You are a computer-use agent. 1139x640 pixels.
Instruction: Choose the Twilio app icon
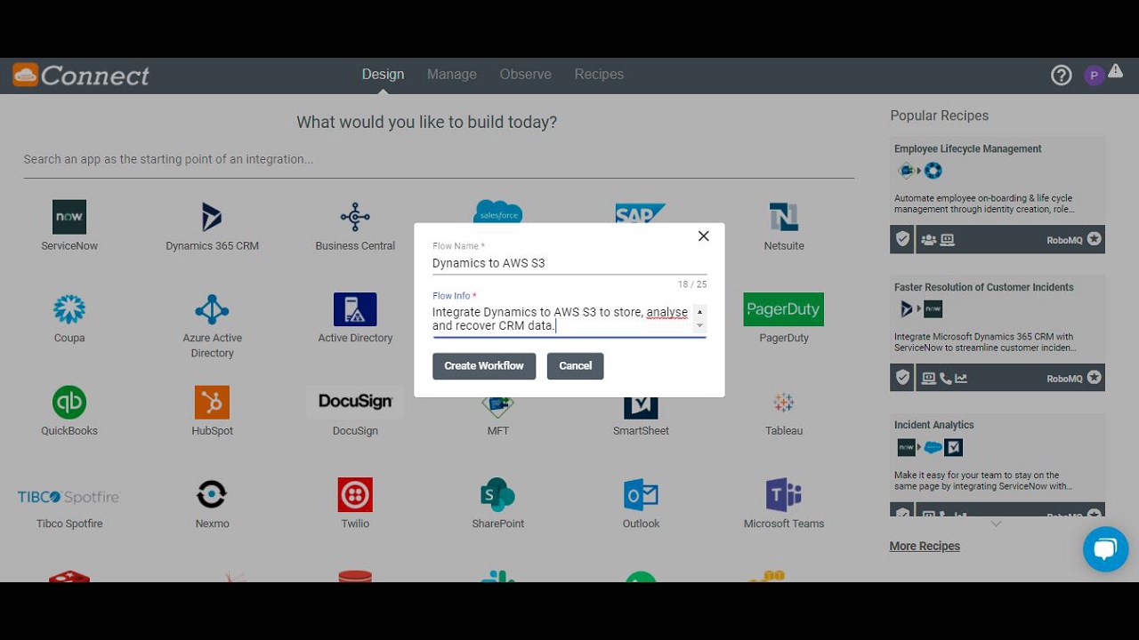355,495
